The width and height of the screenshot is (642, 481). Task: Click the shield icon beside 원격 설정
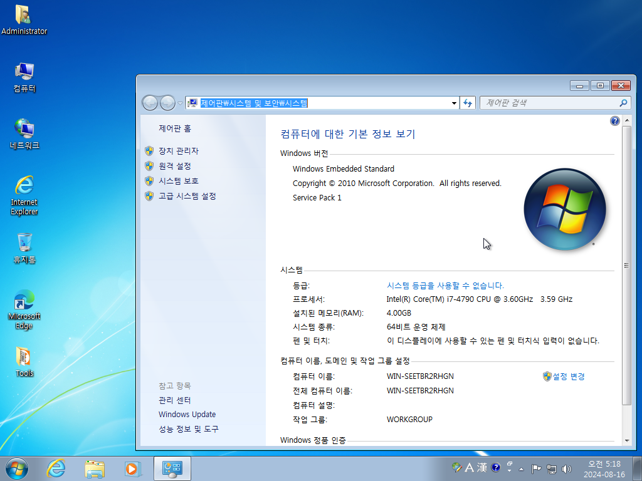pos(149,166)
